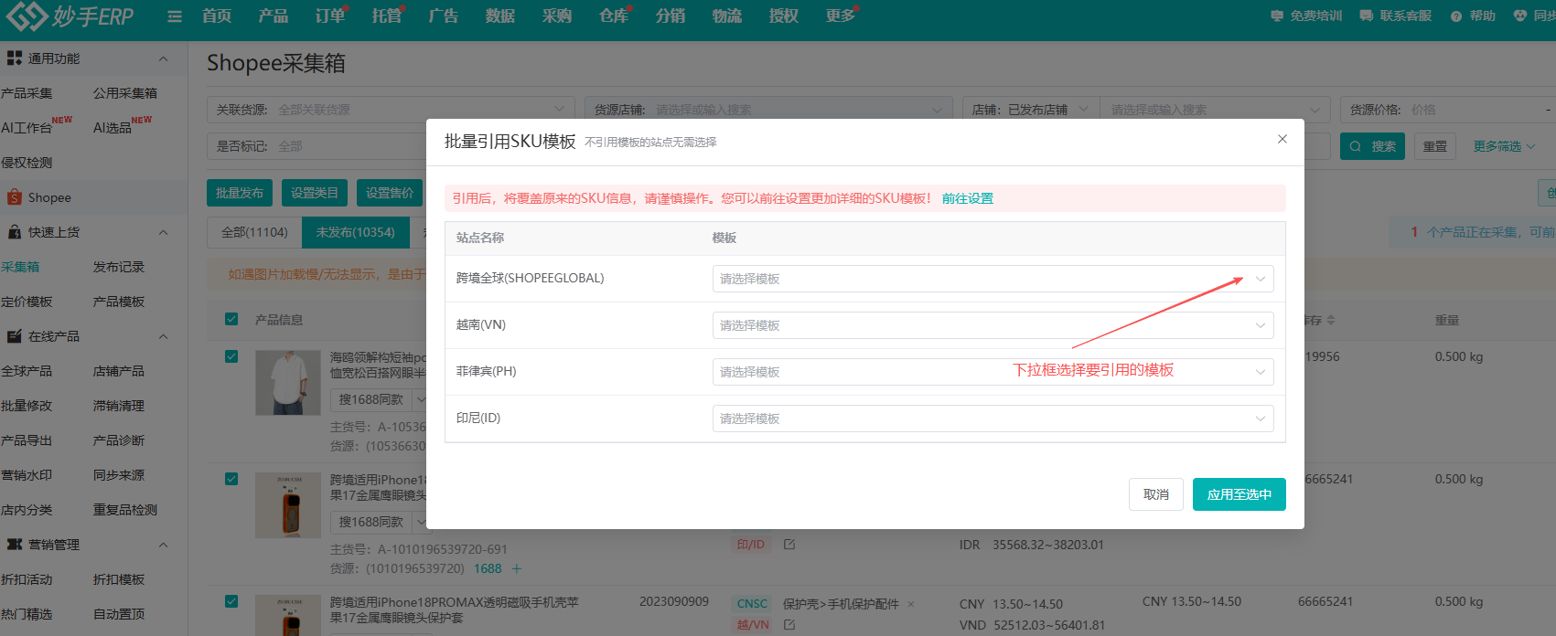Screen dimensions: 1556x636
Task: Click edit icon beside 越/VN tag
Action: [x=789, y=625]
